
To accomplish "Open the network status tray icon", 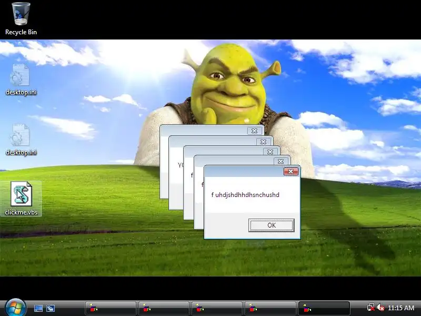I will tap(371, 308).
